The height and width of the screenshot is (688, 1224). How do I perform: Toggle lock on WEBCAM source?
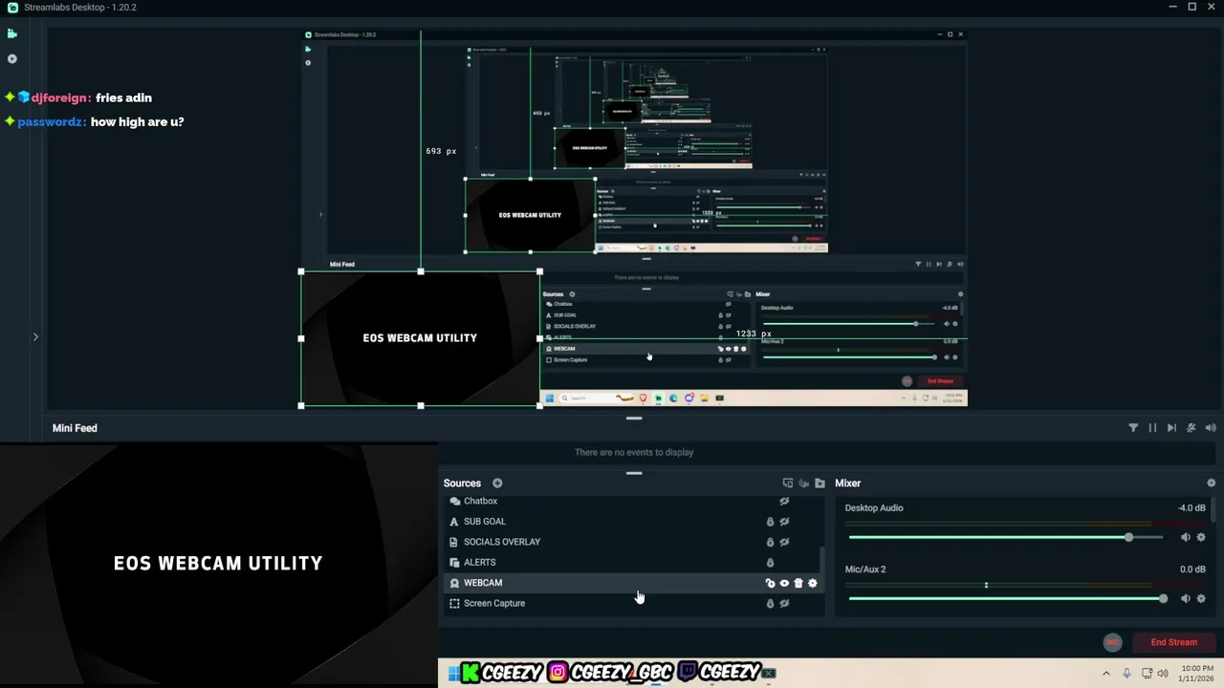tap(770, 583)
